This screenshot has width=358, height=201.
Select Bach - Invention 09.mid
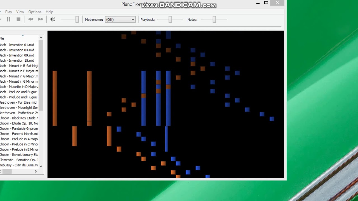[x=17, y=55]
